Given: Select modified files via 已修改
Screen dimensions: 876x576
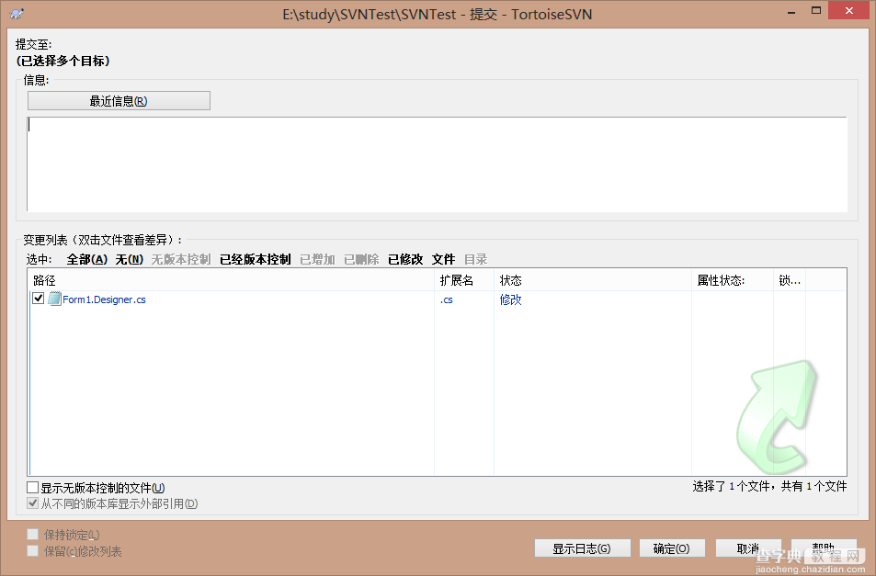Looking at the screenshot, I should pyautogui.click(x=405, y=260).
